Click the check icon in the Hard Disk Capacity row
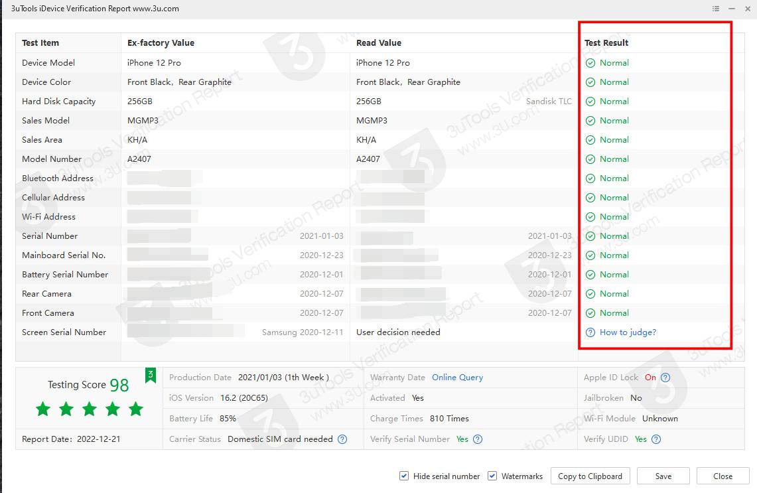The width and height of the screenshot is (757, 493). 590,102
